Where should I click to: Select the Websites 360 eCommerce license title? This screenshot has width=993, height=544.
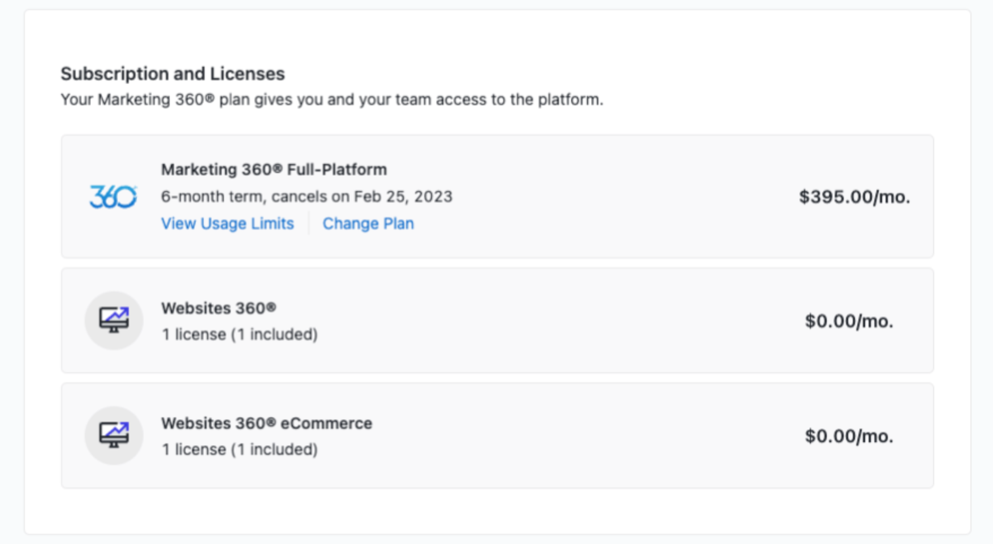coord(266,424)
